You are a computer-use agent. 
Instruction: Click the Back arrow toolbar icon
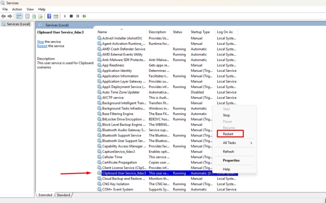tap(3, 16)
